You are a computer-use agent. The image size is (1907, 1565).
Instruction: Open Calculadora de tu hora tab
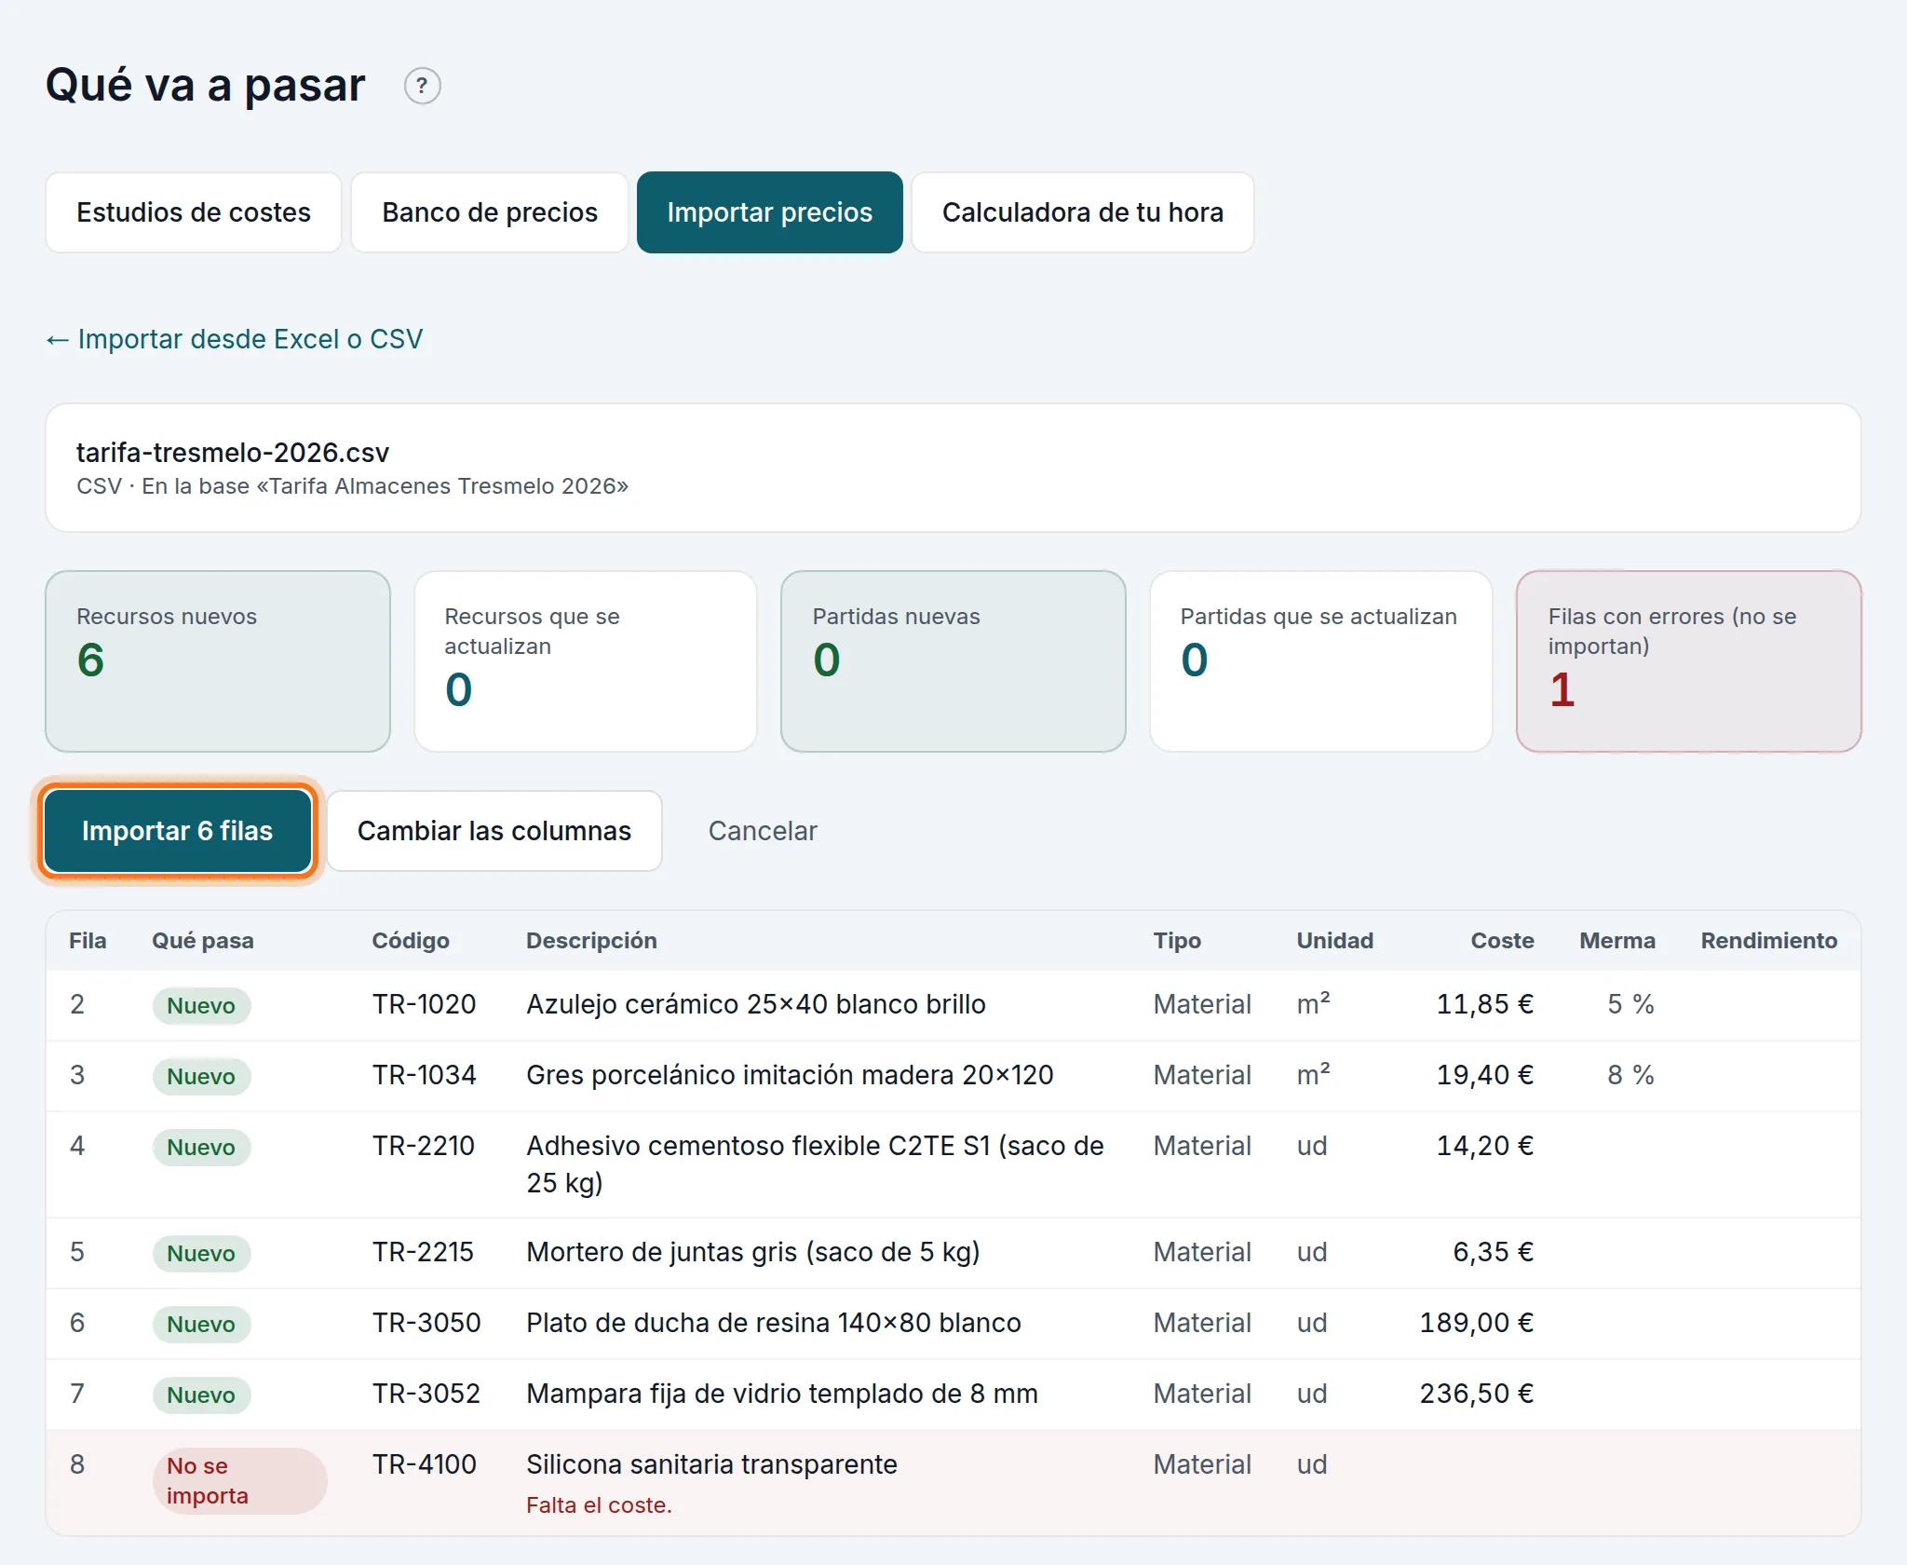point(1083,212)
